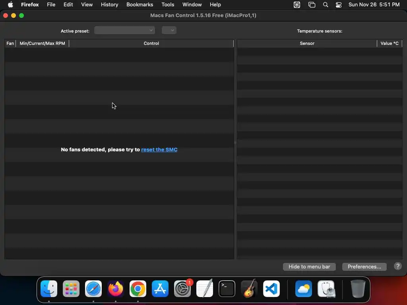
Task: Open Google Chrome from the Dock
Action: (138, 289)
